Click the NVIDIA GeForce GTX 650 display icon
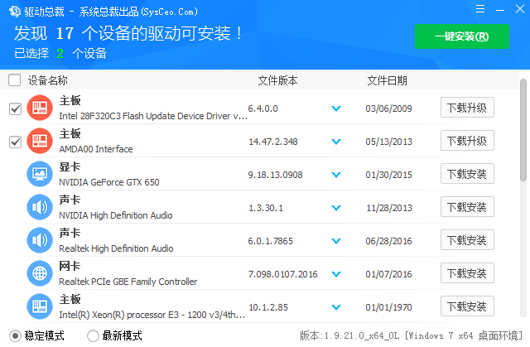530x347 pixels. tap(40, 174)
